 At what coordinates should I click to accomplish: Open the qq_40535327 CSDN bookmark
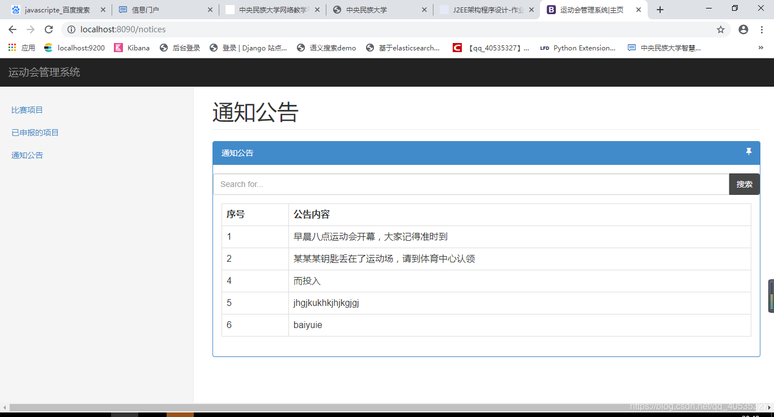point(491,48)
